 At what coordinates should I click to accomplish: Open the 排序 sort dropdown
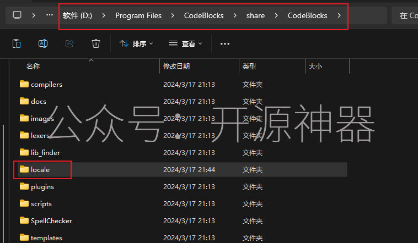136,43
